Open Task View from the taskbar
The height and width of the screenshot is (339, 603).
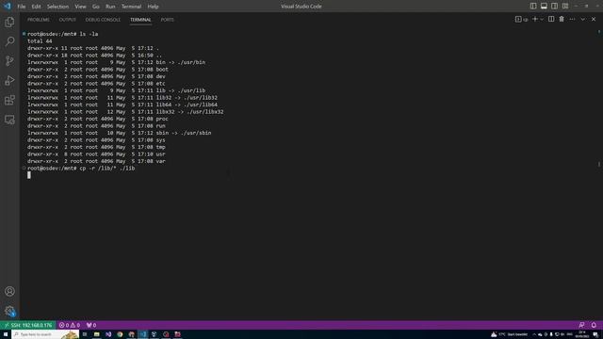click(x=85, y=334)
